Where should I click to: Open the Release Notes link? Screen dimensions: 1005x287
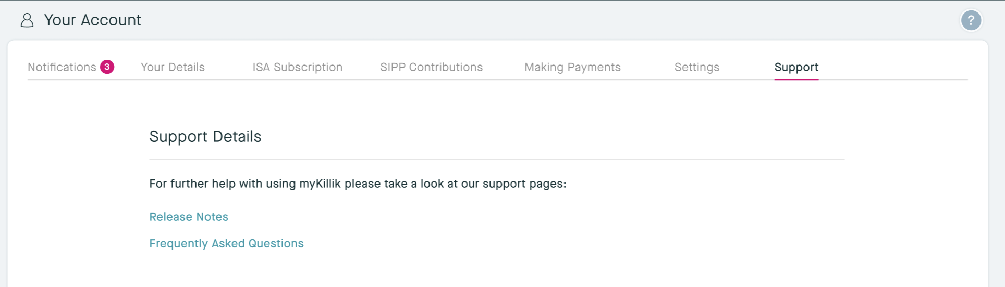(189, 217)
